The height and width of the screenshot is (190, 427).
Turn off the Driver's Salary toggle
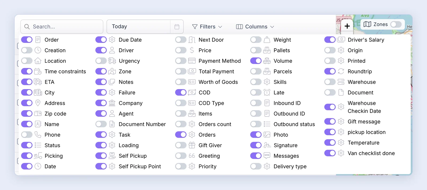click(330, 40)
